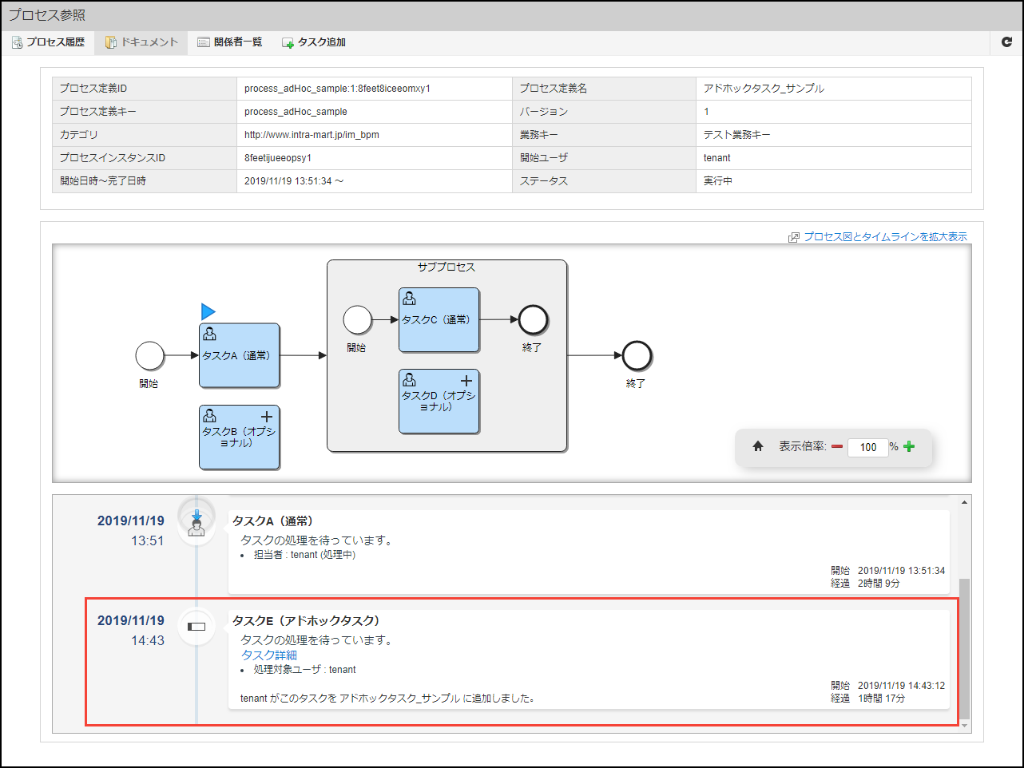The image size is (1024, 768).
Task: Click the timeline scrollbar up arrow
Action: click(x=965, y=502)
